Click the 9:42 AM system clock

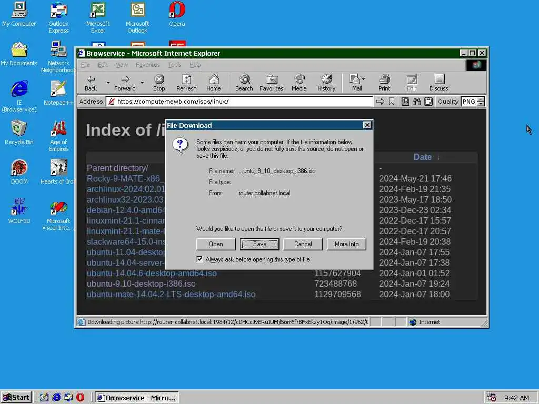coord(516,398)
